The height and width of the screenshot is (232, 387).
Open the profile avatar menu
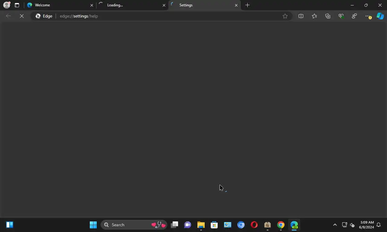pyautogui.click(x=7, y=5)
